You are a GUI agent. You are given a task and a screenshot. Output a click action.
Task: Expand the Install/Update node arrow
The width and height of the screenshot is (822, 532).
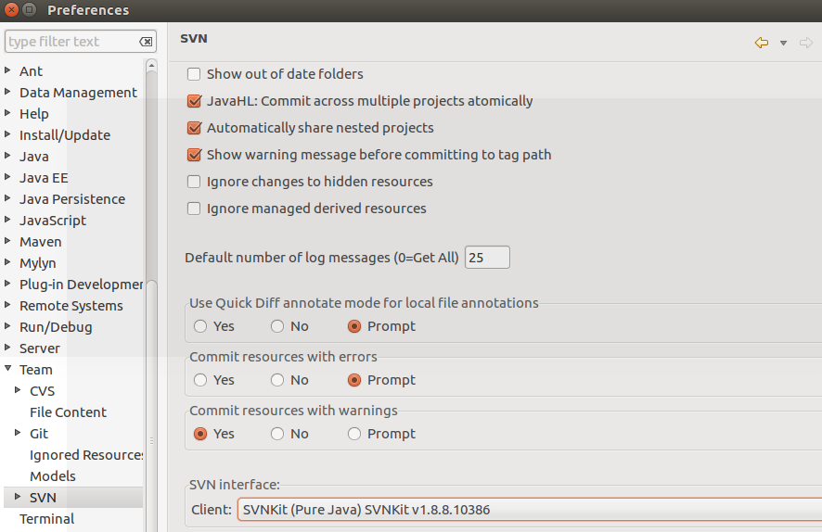[7, 134]
